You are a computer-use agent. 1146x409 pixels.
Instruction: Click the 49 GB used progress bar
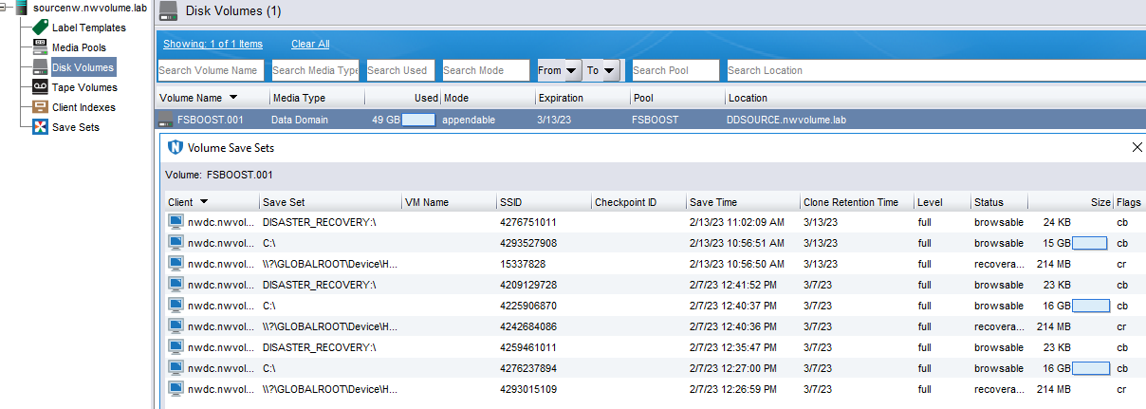tap(418, 120)
